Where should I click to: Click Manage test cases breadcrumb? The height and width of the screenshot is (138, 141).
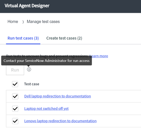(x=43, y=22)
